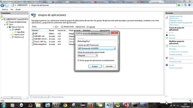Click the Back navigation arrow
The height and width of the screenshot is (108, 193).
[x=2, y=5]
